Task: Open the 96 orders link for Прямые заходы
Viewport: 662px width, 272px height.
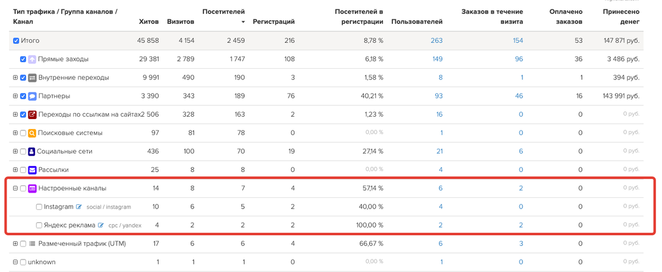Action: [x=519, y=59]
